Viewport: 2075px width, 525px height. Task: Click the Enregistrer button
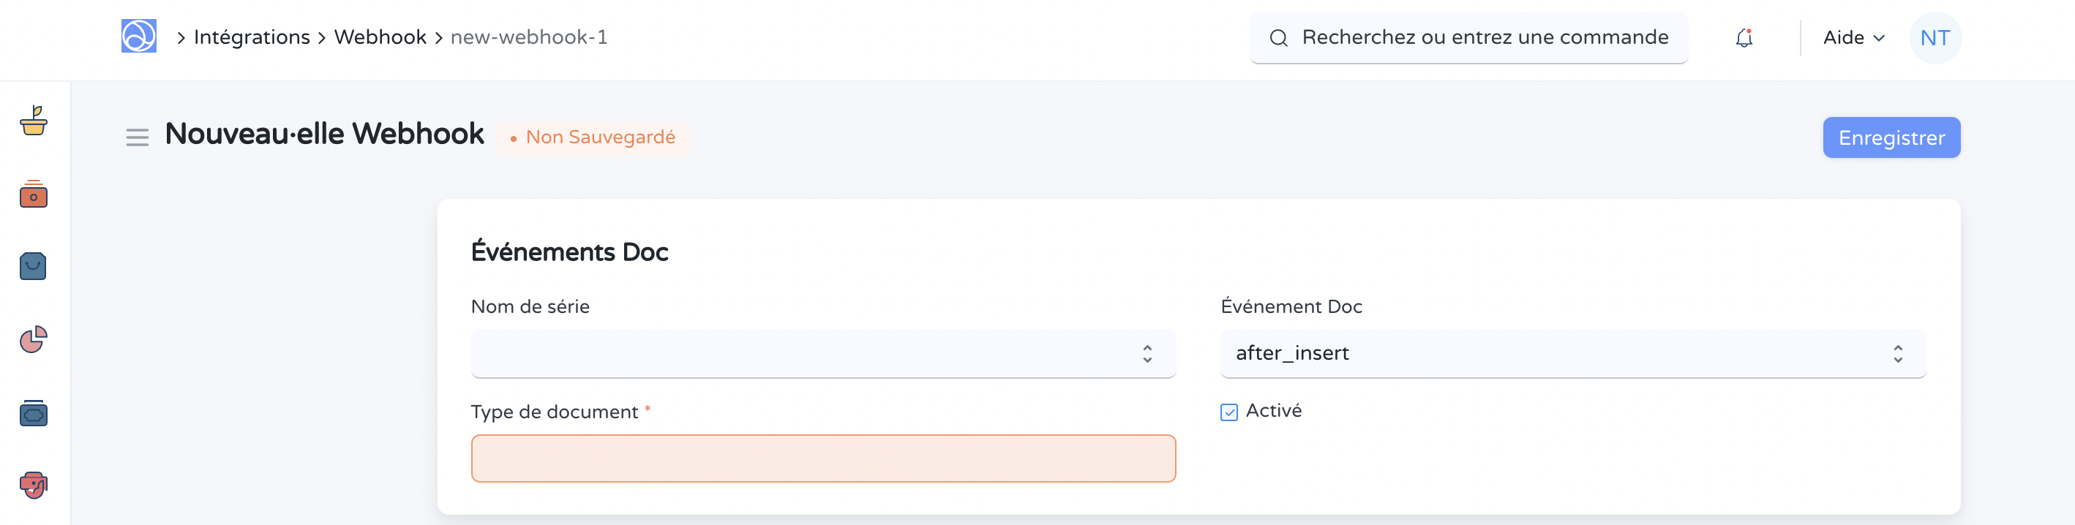(1891, 137)
